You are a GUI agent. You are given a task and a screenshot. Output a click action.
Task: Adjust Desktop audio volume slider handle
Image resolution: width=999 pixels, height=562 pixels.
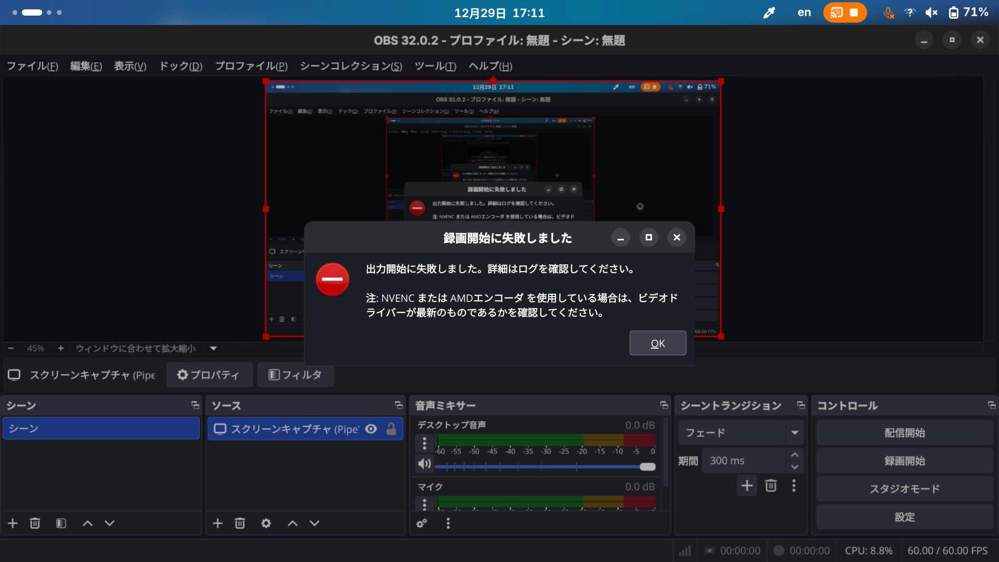point(648,467)
